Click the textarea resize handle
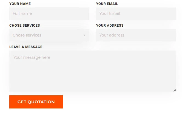 174,90
